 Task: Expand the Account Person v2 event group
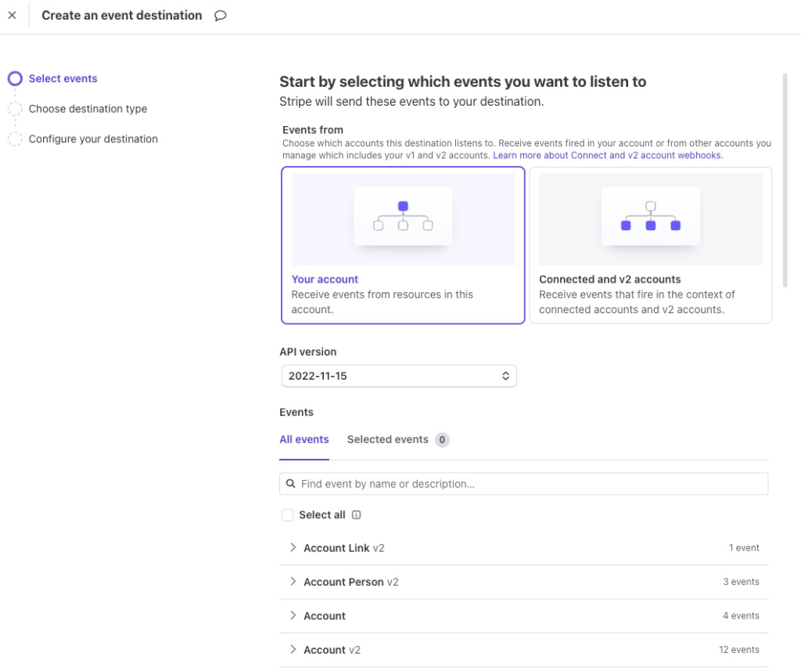click(293, 582)
